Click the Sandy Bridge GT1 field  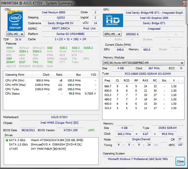coord(154,23)
